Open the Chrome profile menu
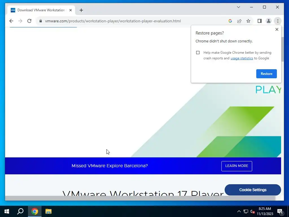Image resolution: width=289 pixels, height=217 pixels. (x=269, y=21)
